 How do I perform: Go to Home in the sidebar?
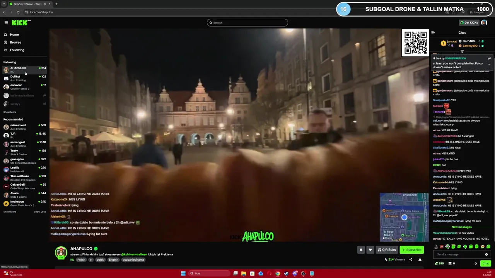tap(14, 35)
